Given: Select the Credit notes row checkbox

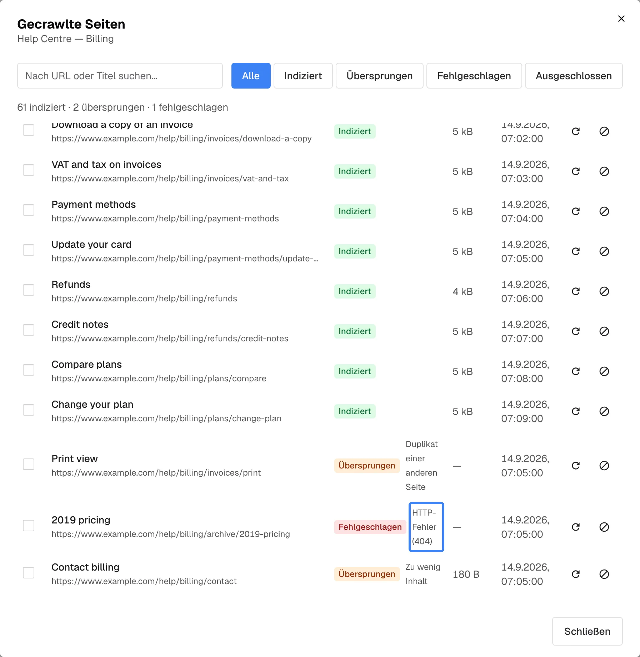Looking at the screenshot, I should click(29, 330).
